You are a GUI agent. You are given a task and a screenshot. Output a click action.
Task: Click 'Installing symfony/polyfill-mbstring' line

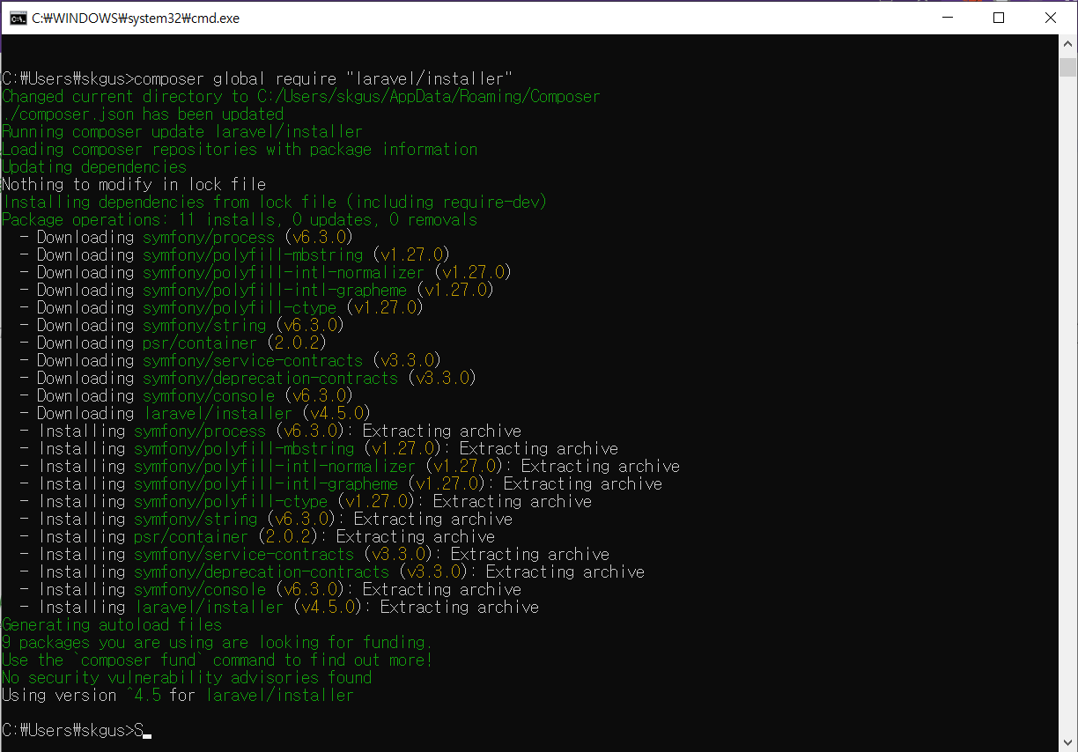[x=319, y=448]
